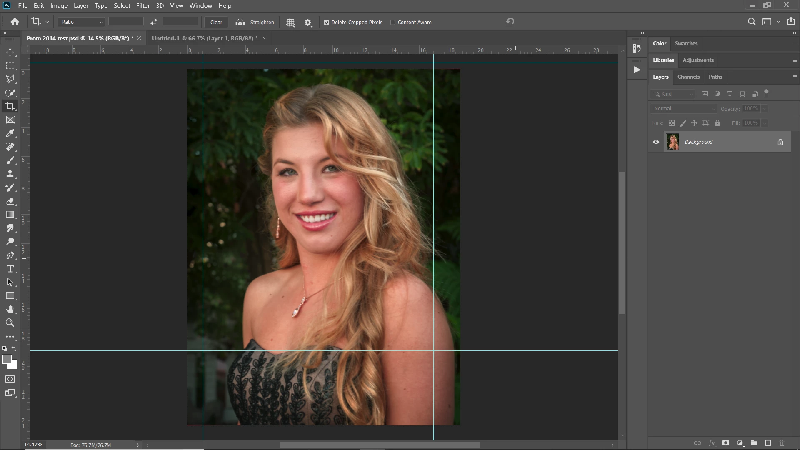Open the Ratio preset dropdown
The width and height of the screenshot is (800, 450).
coord(81,22)
